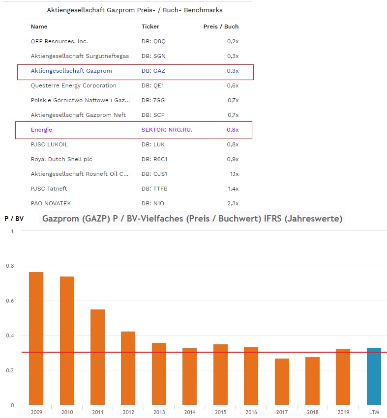The width and height of the screenshot is (387, 418).
Task: Click the 'Preis / Buch' column header
Action: click(221, 27)
